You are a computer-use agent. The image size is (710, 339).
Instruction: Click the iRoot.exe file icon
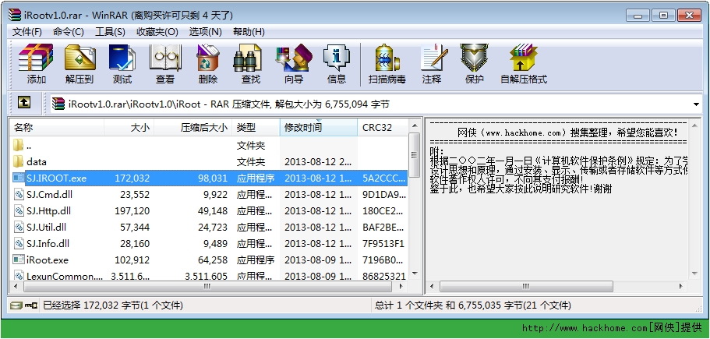point(18,260)
